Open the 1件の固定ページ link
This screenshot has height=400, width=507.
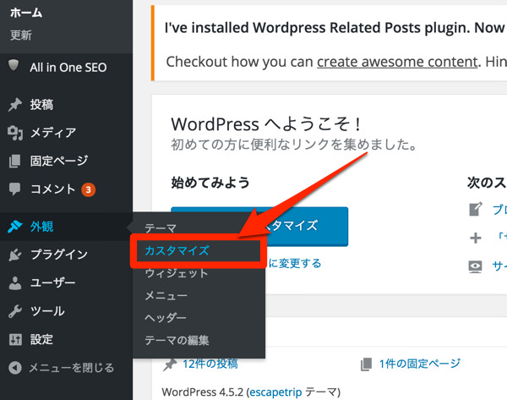420,364
